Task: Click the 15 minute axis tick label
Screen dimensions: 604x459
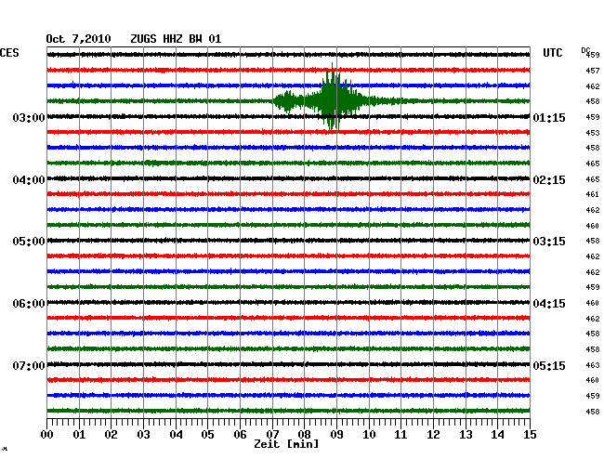Action: tap(530, 434)
